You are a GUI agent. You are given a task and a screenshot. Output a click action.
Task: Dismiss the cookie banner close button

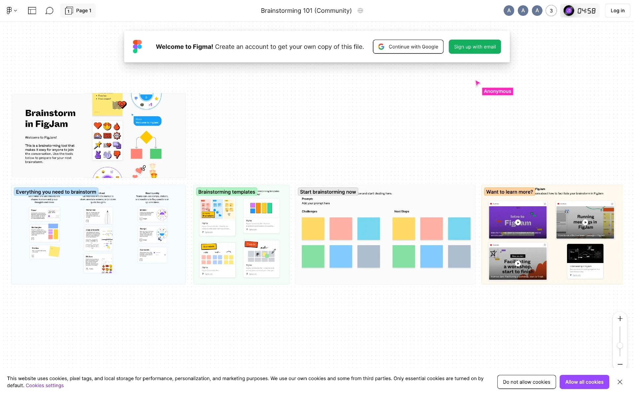pos(620,382)
